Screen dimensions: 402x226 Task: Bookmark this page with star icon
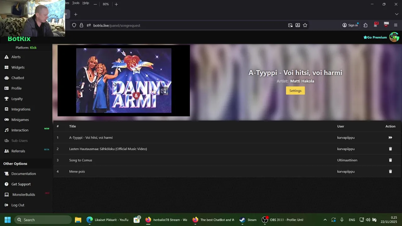pyautogui.click(x=305, y=25)
